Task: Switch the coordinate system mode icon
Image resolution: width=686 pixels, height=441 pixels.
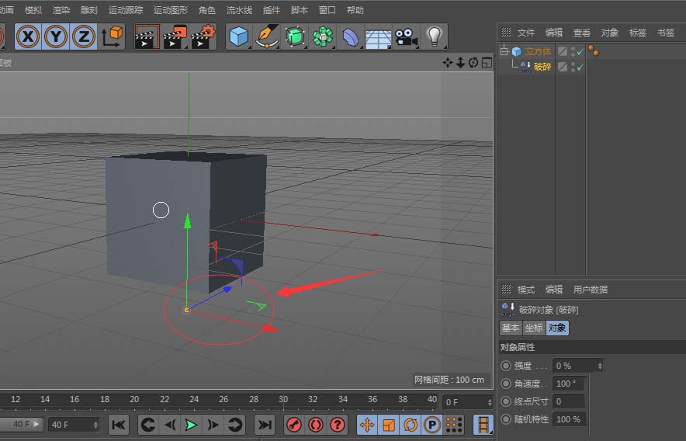Action: pyautogui.click(x=112, y=36)
